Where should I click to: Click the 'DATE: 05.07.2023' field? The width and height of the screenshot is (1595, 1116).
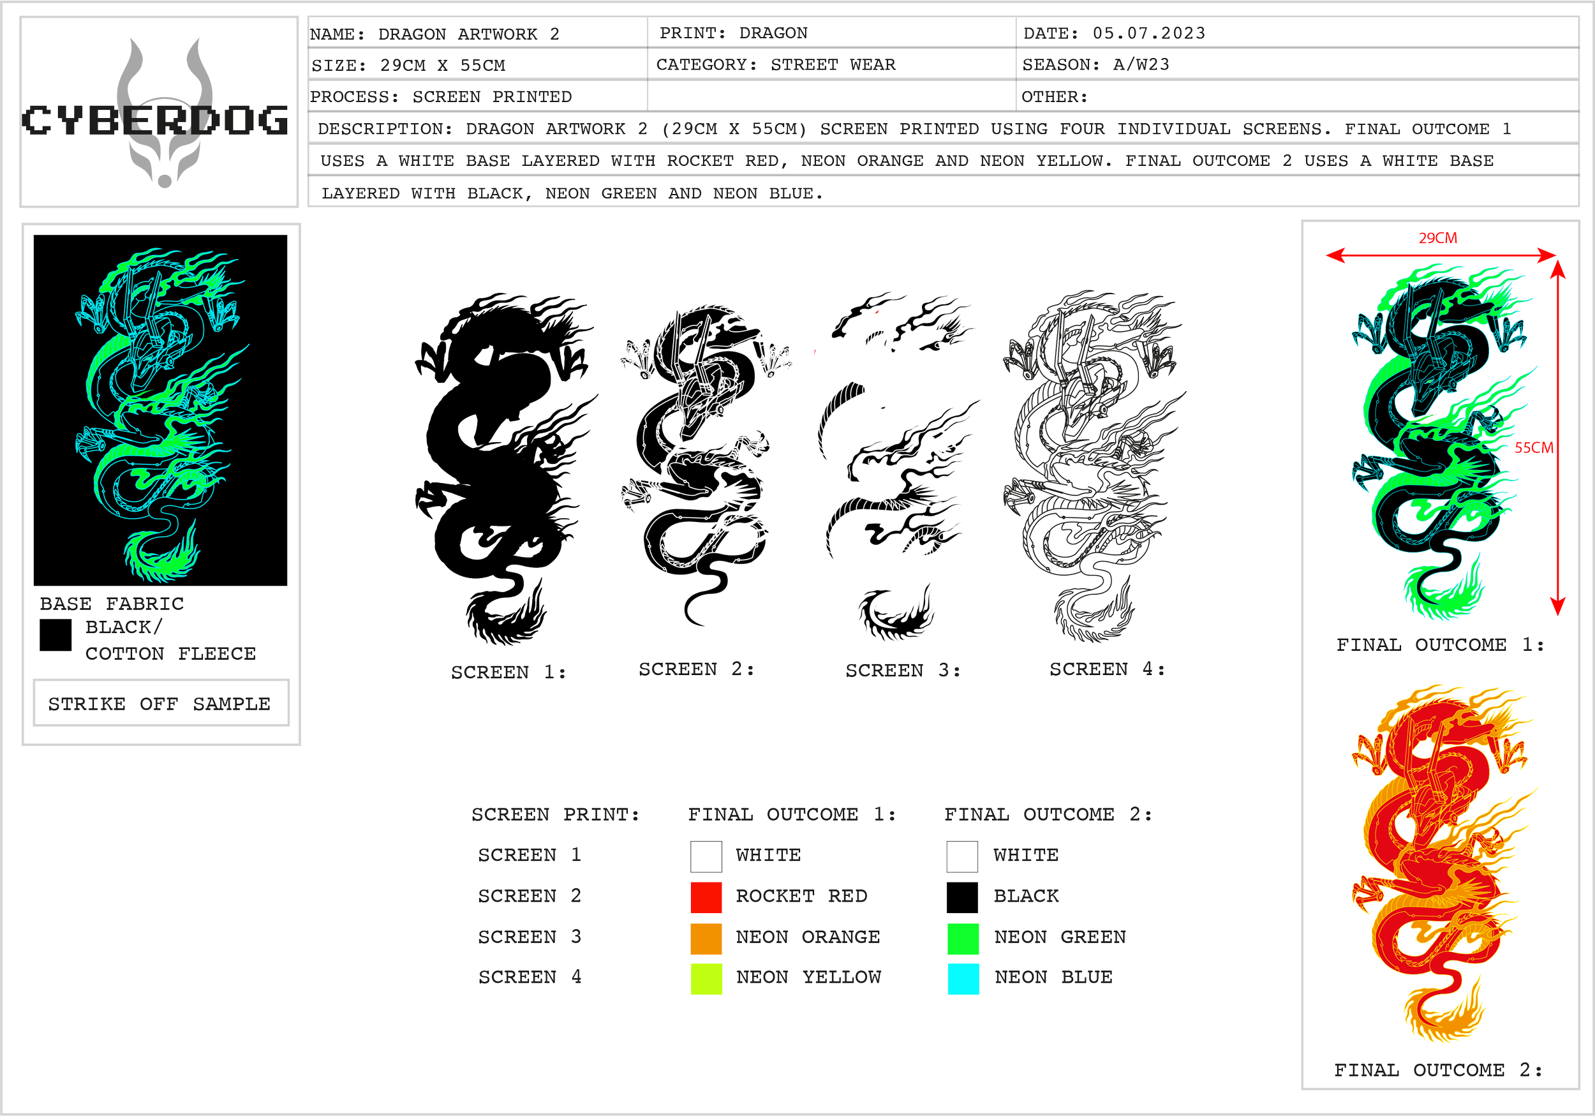pos(1298,33)
